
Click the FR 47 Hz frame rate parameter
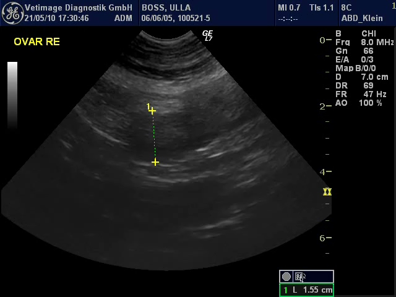point(361,94)
